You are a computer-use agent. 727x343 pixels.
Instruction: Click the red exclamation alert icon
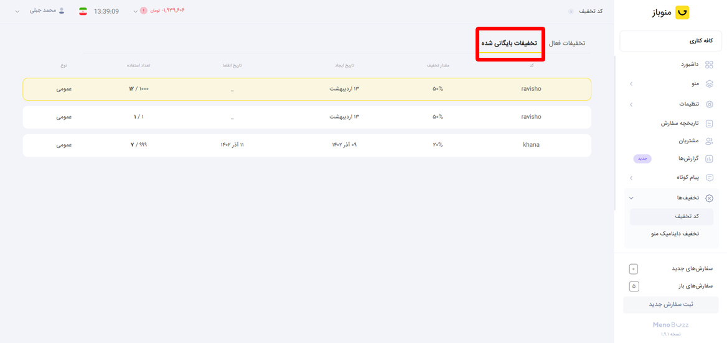click(144, 11)
